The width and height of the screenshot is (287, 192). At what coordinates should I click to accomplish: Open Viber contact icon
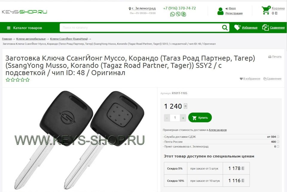point(178,14)
